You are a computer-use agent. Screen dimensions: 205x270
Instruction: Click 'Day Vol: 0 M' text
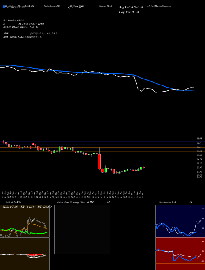(129, 12)
